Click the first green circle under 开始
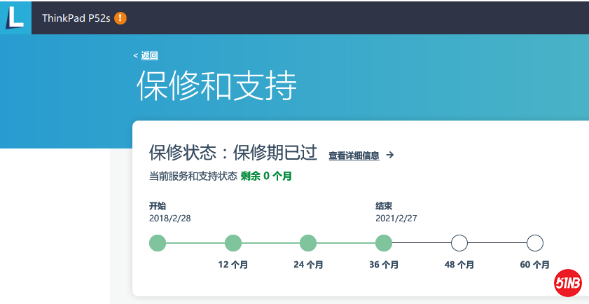The height and width of the screenshot is (304, 589). 158,243
